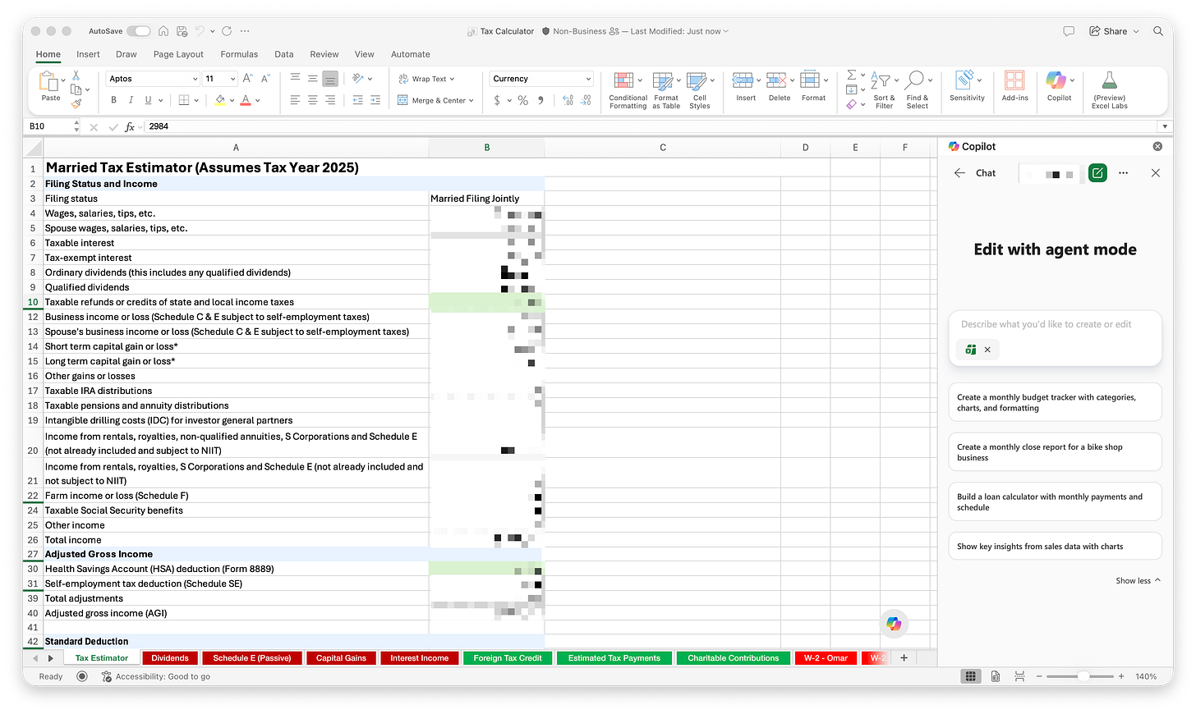Screen dimensions: 1196x714
Task: Click Show less in Copilot pane
Action: coord(1138,580)
